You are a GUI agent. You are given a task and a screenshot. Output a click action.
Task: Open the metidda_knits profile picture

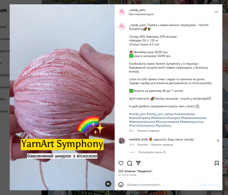point(122,141)
